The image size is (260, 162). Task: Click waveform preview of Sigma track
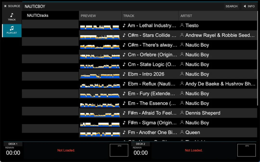point(100,124)
